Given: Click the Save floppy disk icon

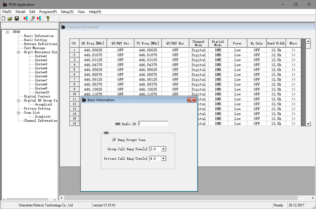Looking at the screenshot, I should pos(17,18).
